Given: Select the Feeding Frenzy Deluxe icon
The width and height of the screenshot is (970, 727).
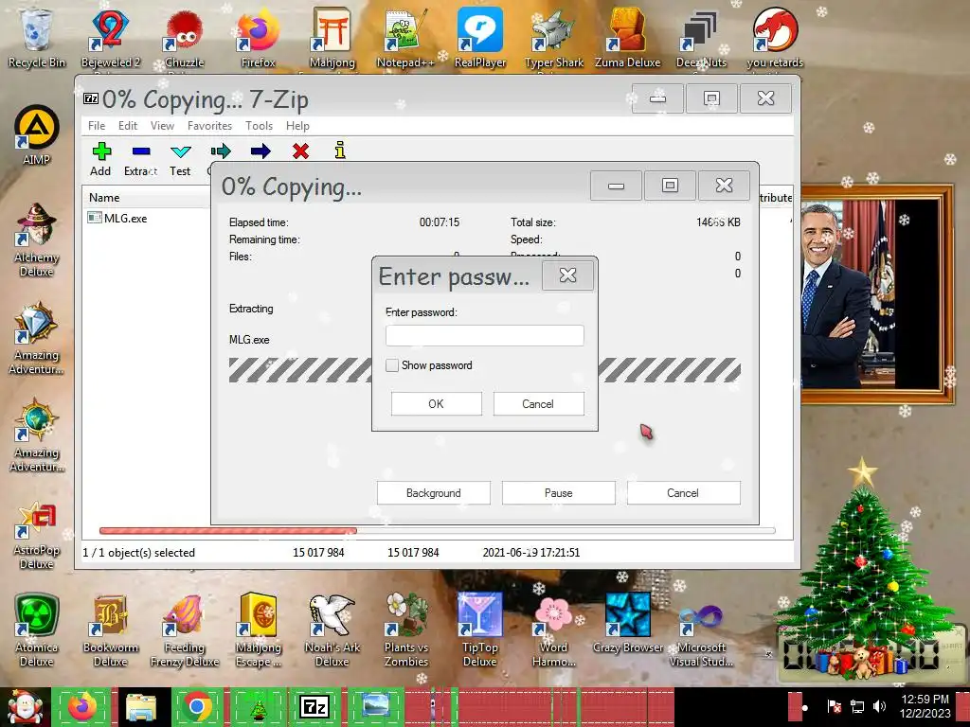Looking at the screenshot, I should (x=185, y=629).
